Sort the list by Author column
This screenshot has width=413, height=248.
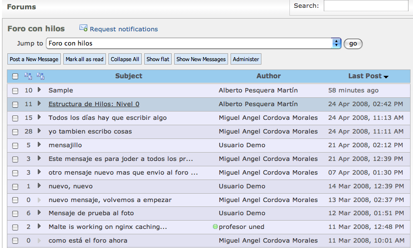(x=268, y=76)
